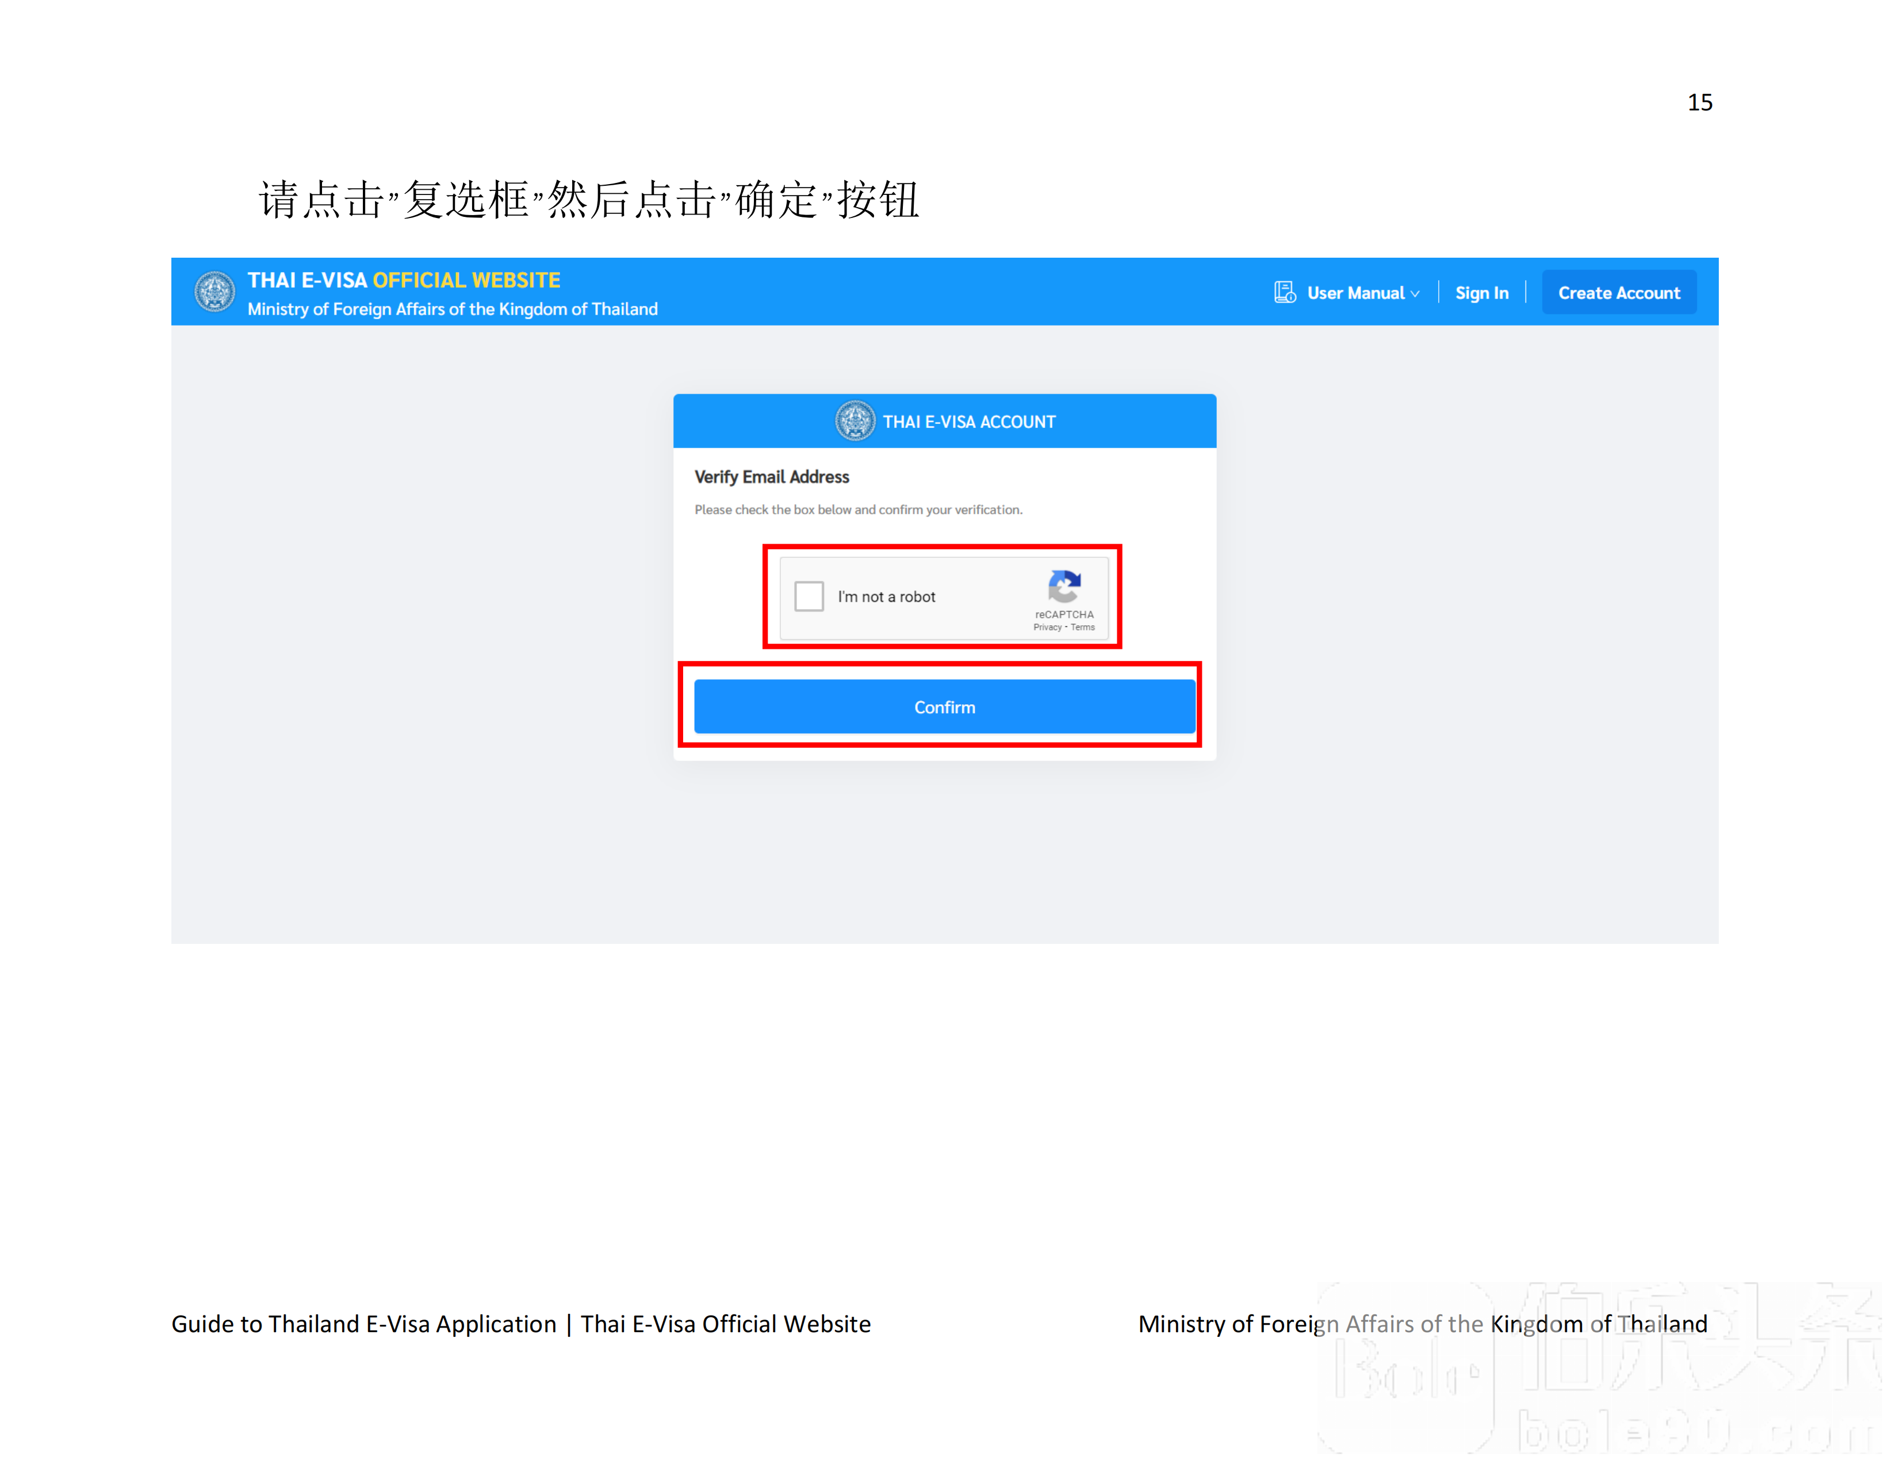Open the reCAPTCHA Terms link
This screenshot has width=1885, height=1457.
pyautogui.click(x=1082, y=628)
